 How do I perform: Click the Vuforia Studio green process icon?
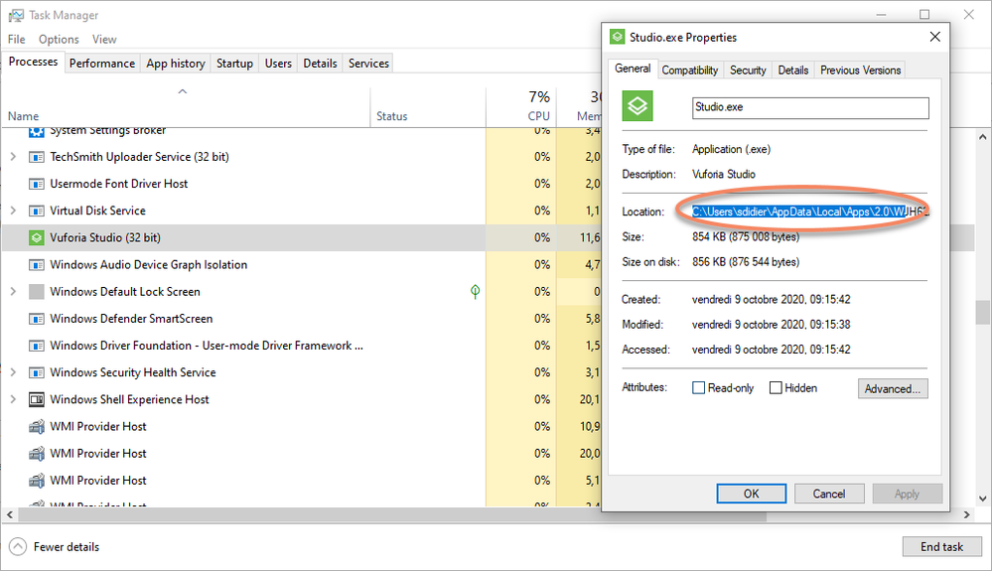pyautogui.click(x=37, y=237)
